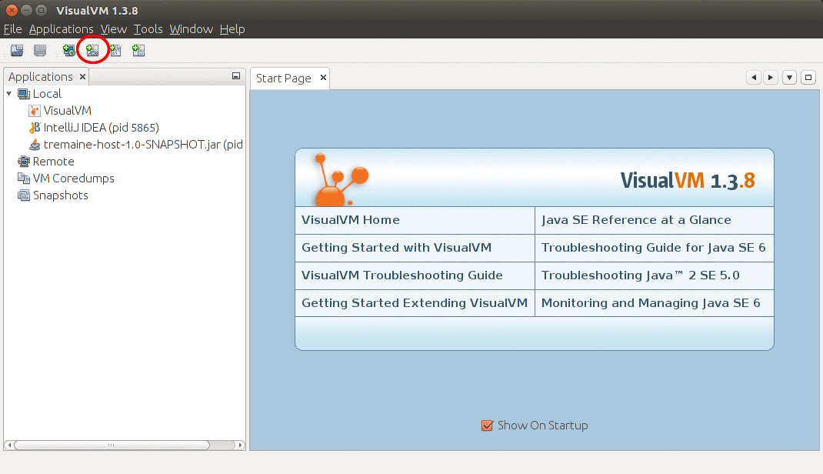Click the VM Coredumps icon in tree
823x474 pixels.
(24, 178)
